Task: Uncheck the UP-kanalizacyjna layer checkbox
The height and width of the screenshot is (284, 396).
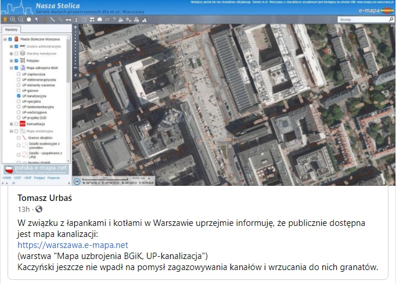Action: point(19,96)
